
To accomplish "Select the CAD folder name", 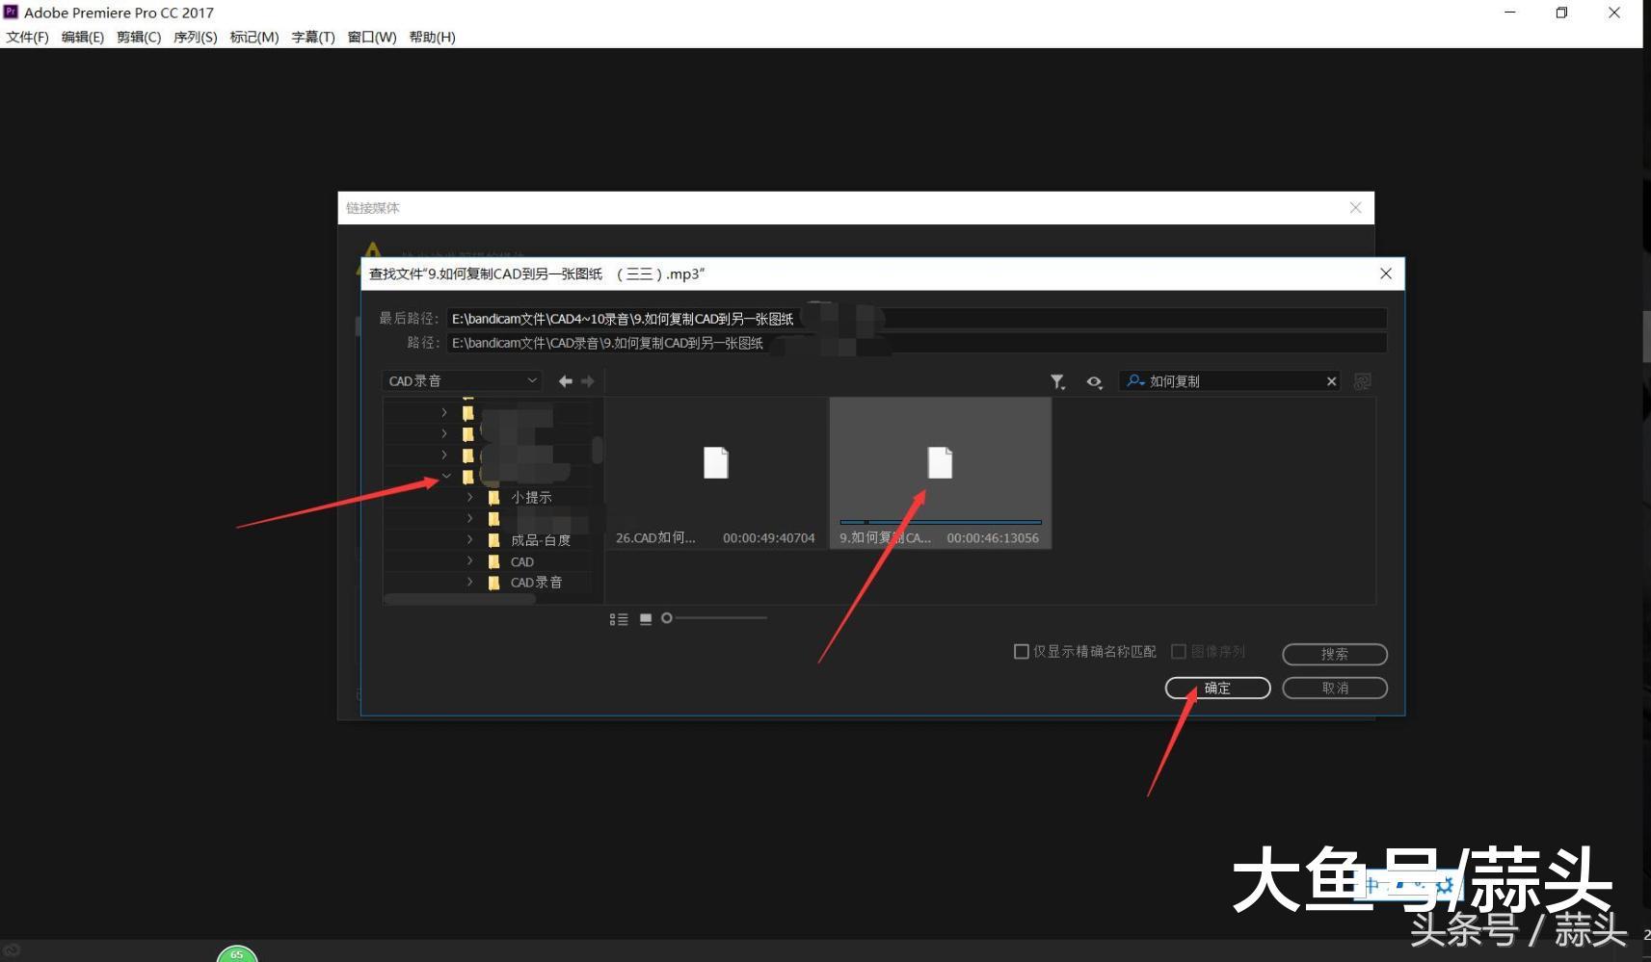I will (x=522, y=561).
